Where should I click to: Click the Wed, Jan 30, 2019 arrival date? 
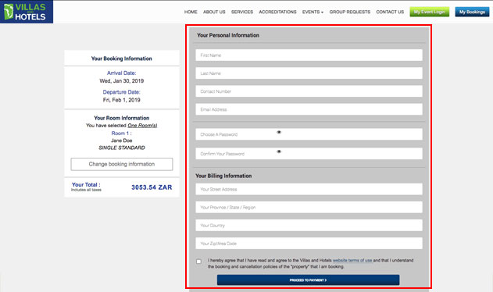click(122, 80)
